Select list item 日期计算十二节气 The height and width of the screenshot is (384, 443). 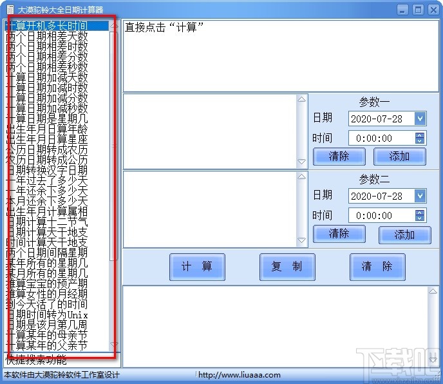pos(57,222)
